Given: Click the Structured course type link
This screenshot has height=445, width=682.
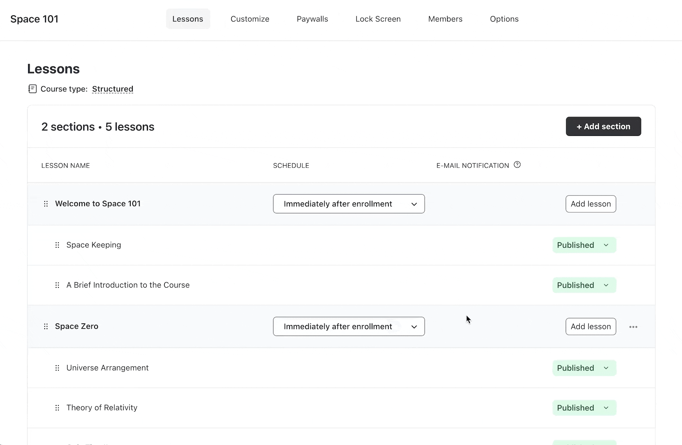Looking at the screenshot, I should coord(113,89).
